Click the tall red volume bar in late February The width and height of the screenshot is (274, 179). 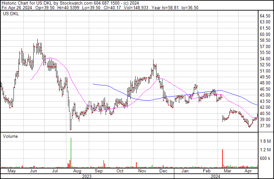tap(223, 159)
